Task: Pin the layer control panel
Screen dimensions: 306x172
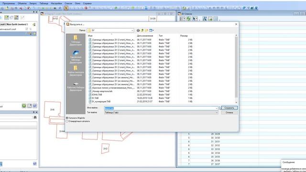Action: (33, 12)
